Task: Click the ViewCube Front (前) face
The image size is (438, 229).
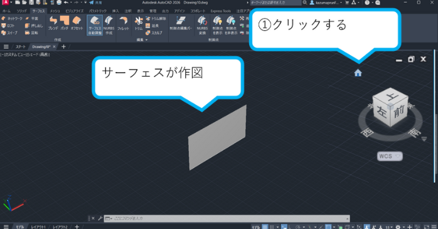Action: point(399,112)
